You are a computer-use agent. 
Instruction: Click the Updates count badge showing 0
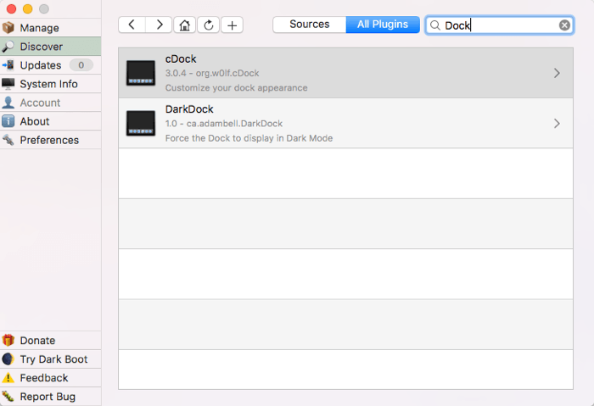[81, 65]
